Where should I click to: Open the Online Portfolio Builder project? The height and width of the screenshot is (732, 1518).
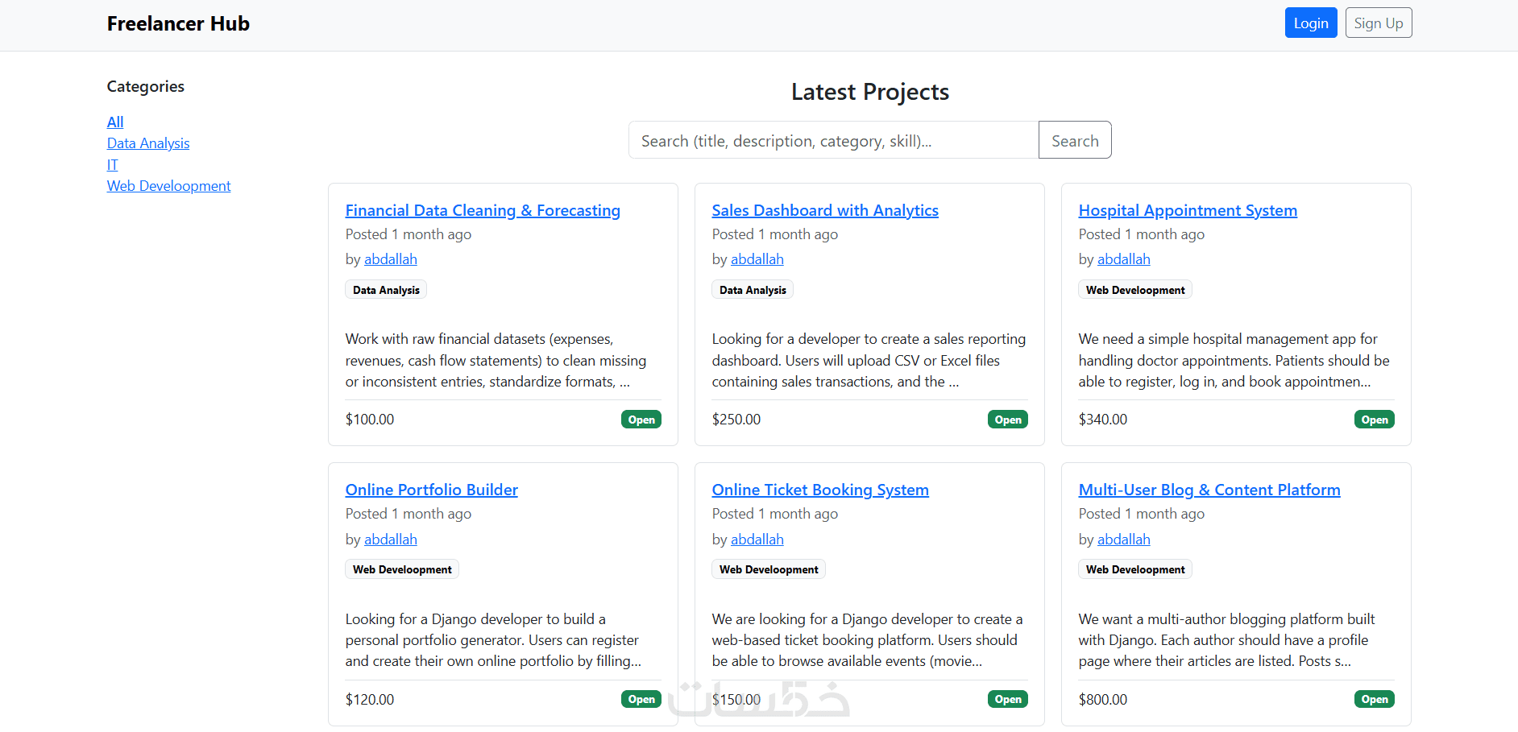(x=431, y=490)
